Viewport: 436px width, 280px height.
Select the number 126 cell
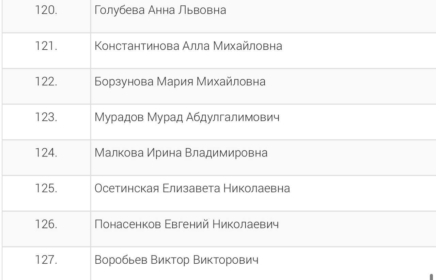tap(46, 224)
